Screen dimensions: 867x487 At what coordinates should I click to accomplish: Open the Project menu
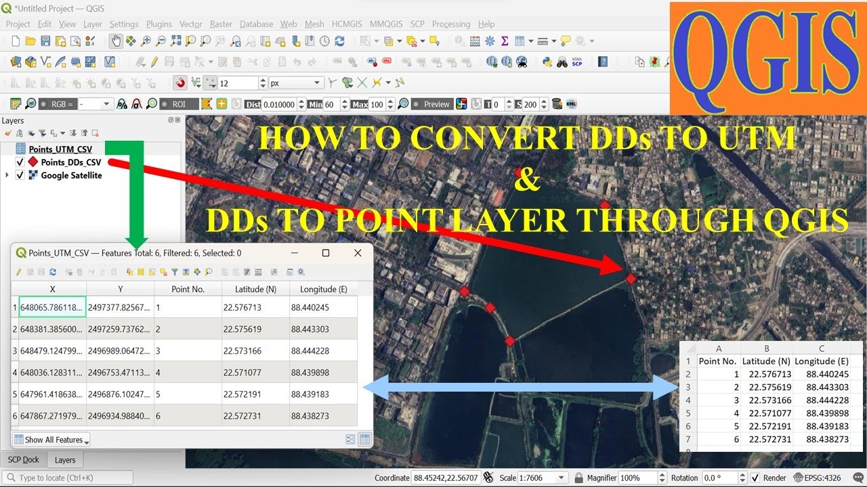coord(18,24)
